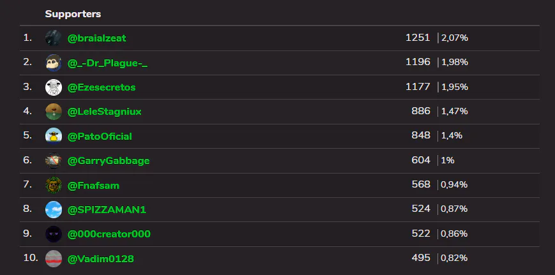
Task: Go to the @LeleStagniux profile link
Action: [x=104, y=112]
